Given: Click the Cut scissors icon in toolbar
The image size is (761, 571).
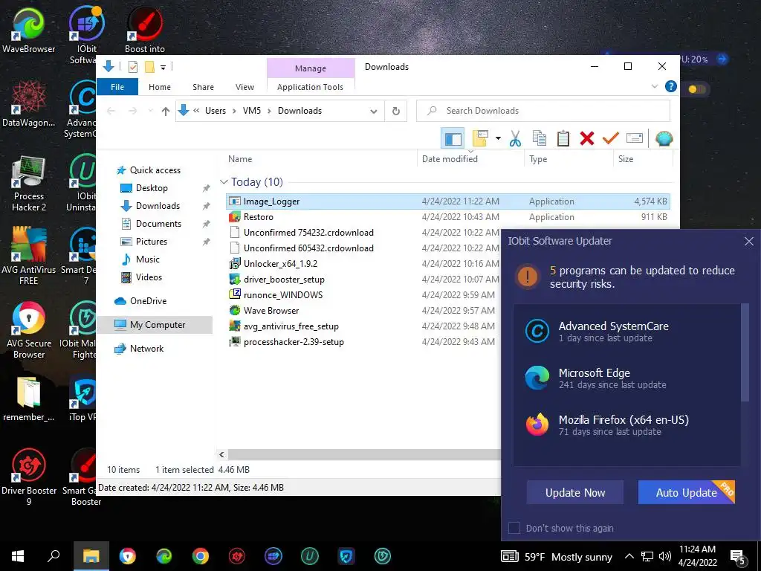Looking at the screenshot, I should click(515, 139).
